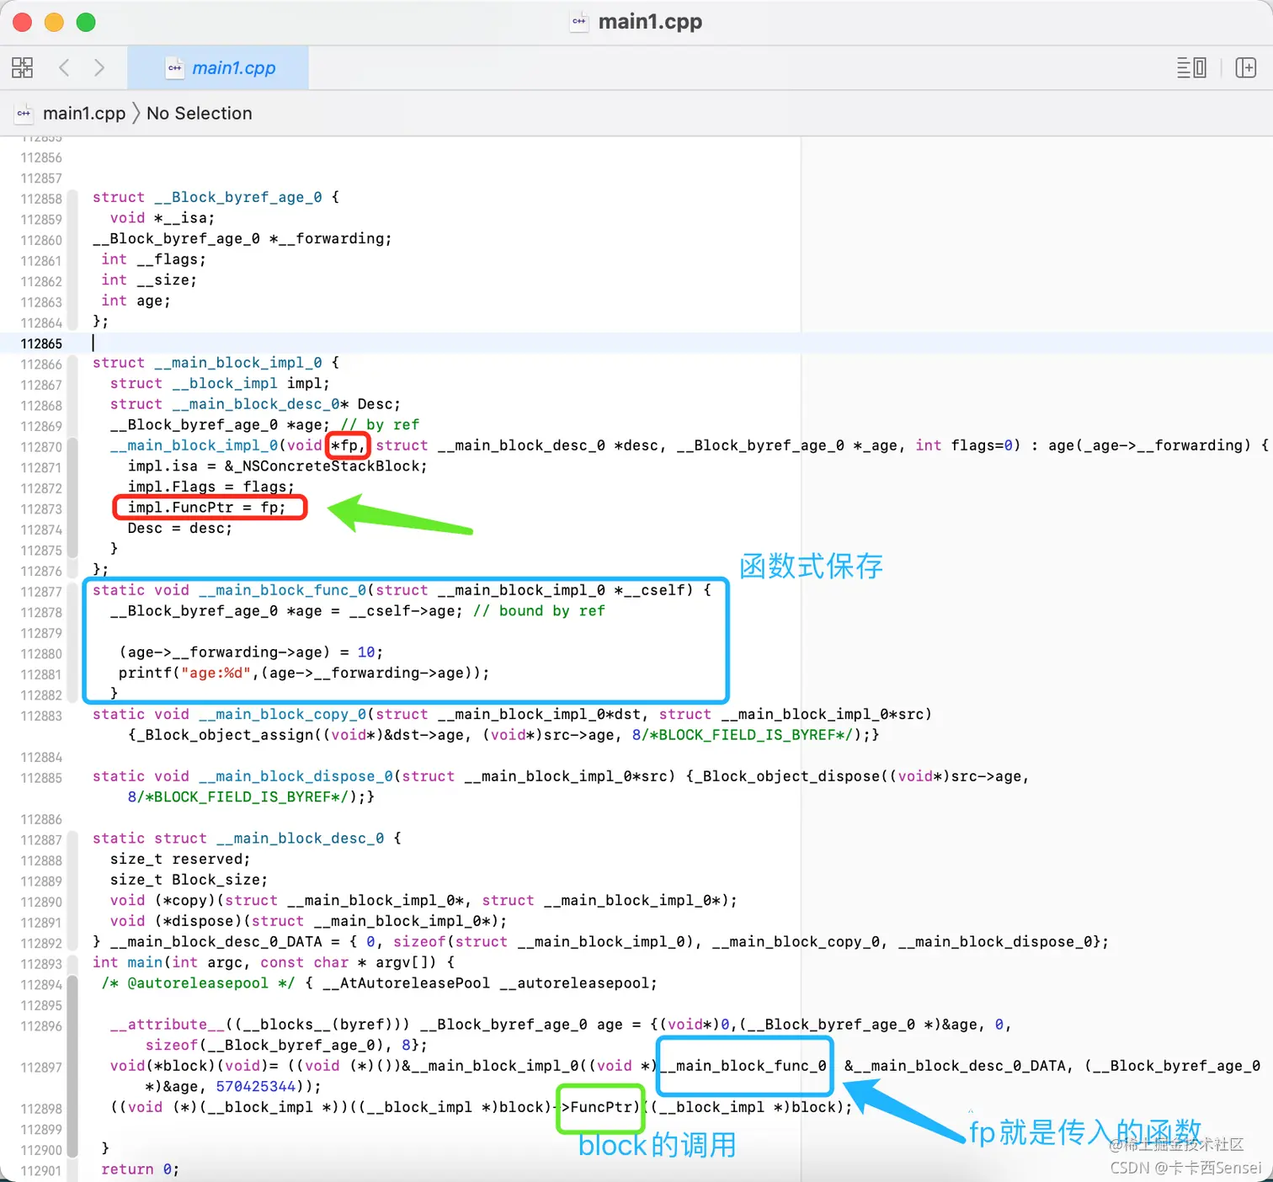Click the 'int __size;' line
The width and height of the screenshot is (1273, 1182).
tap(149, 280)
